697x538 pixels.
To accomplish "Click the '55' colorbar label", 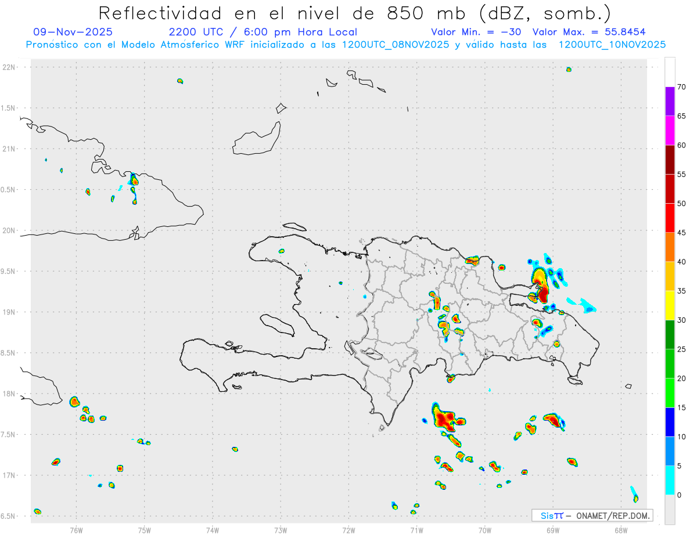I will [x=682, y=174].
